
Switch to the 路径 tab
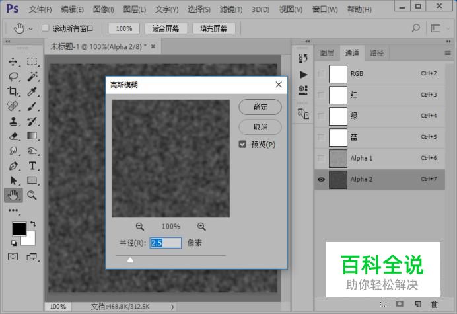tap(376, 53)
